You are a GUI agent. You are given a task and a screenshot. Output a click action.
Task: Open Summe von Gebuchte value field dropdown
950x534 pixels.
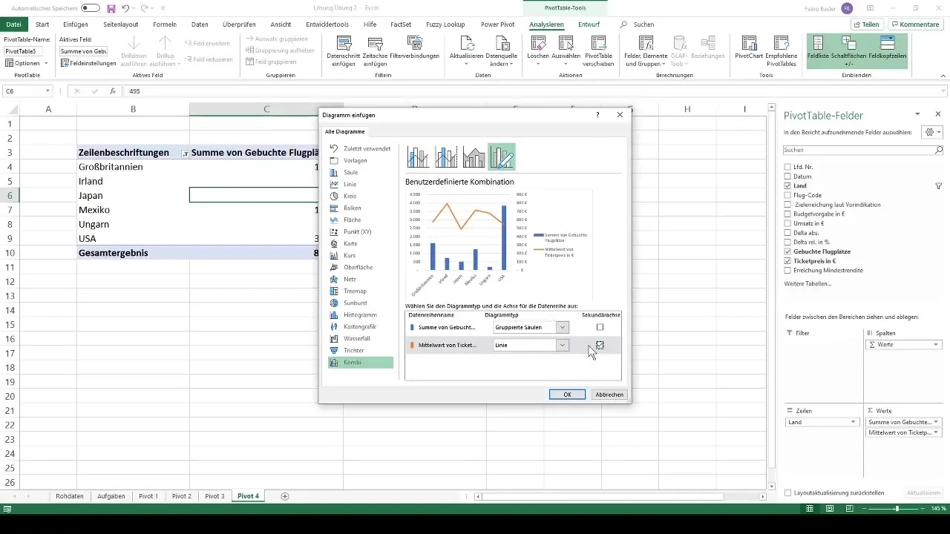[937, 422]
